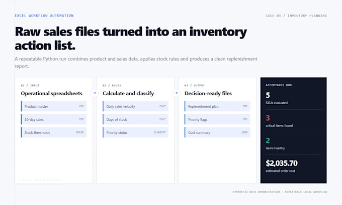Click the 'Operational spreadsheets' card heading

(x=52, y=94)
